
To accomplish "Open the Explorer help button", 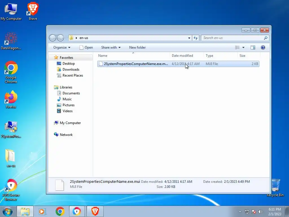I will click(263, 47).
